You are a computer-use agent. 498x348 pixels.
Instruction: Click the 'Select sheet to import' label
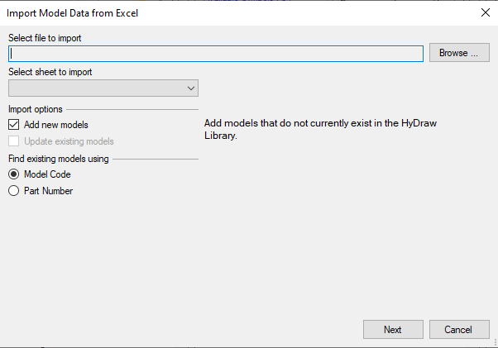(x=50, y=72)
